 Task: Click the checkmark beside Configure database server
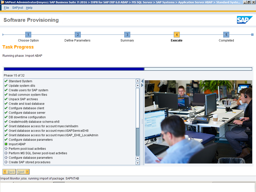(6, 112)
